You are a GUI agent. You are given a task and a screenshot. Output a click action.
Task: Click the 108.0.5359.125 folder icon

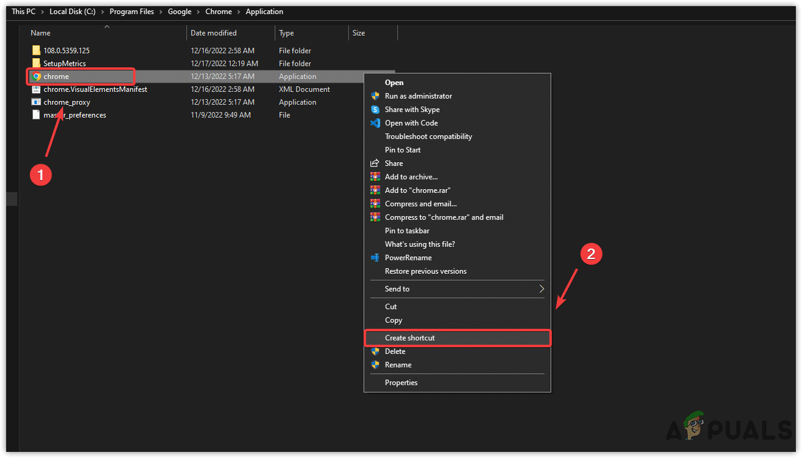(37, 51)
